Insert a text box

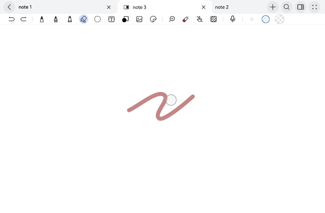pyautogui.click(x=111, y=19)
